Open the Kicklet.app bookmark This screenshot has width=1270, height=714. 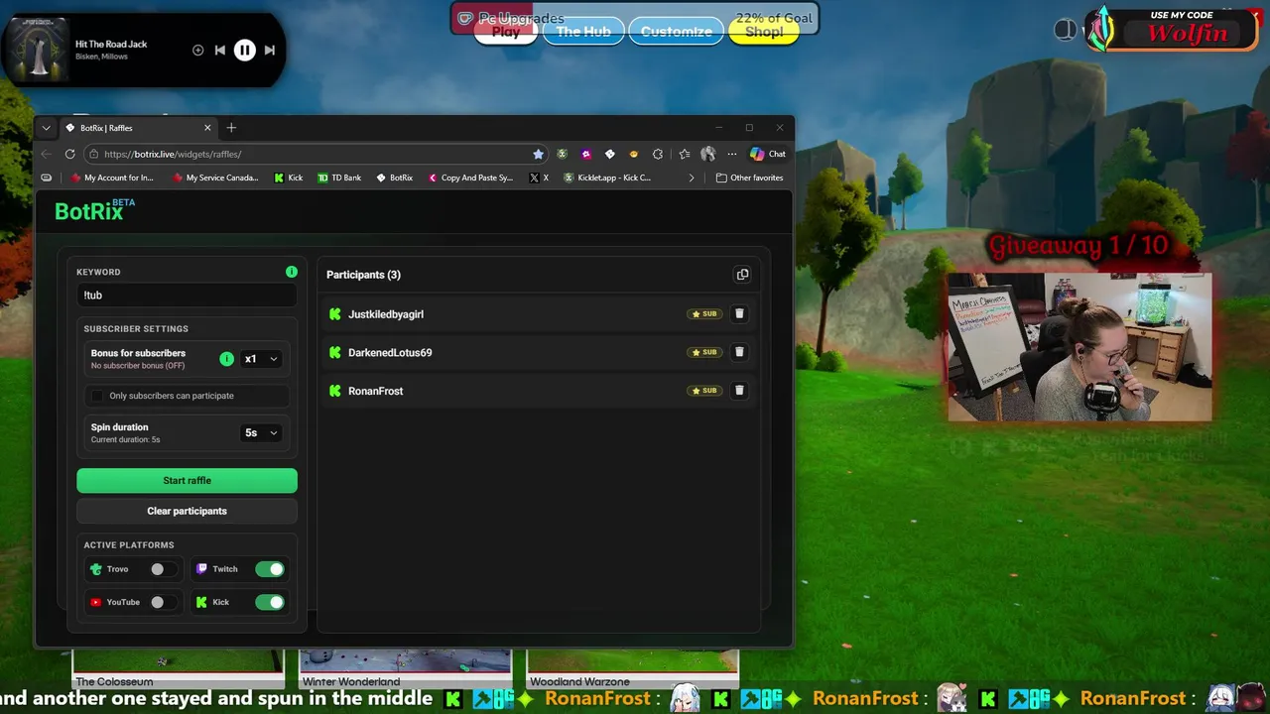click(607, 178)
